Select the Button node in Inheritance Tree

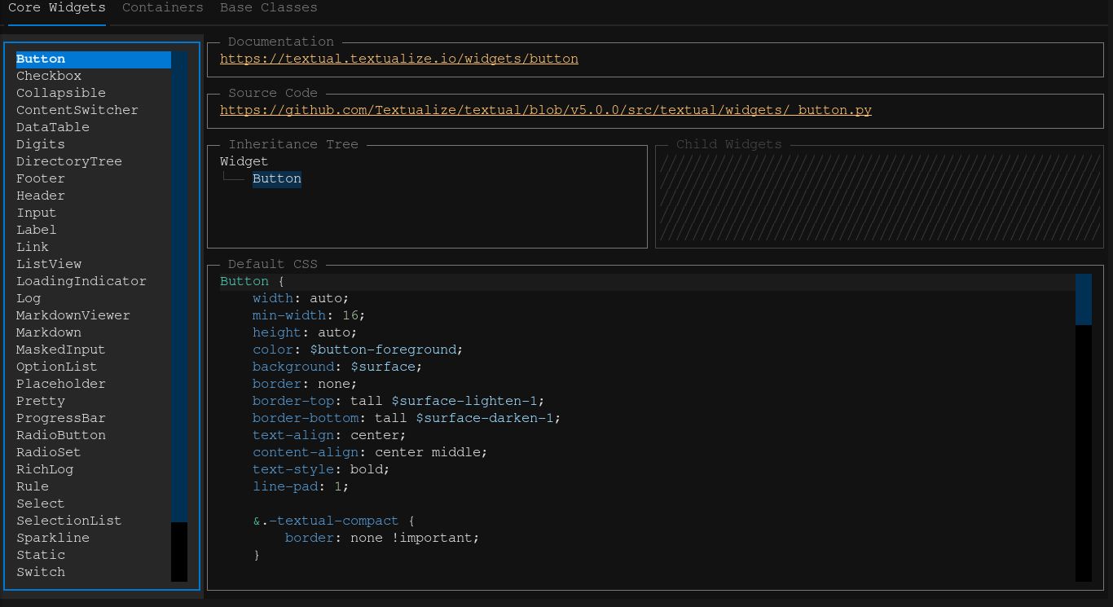tap(277, 178)
